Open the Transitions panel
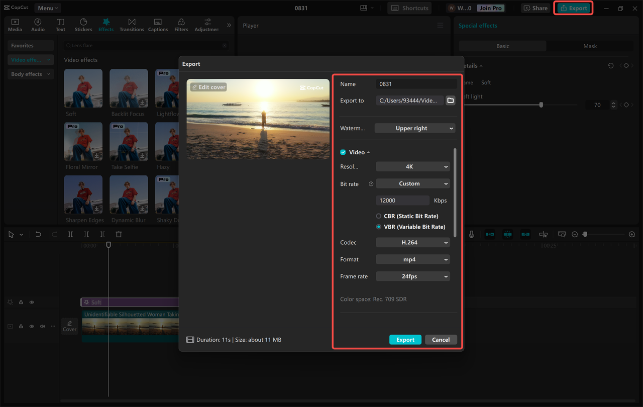 (x=132, y=24)
